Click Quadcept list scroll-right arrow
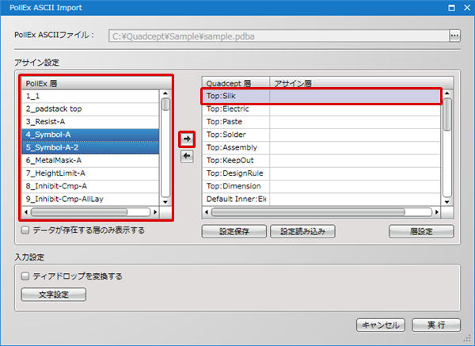This screenshot has height=346, width=475. tap(436, 212)
